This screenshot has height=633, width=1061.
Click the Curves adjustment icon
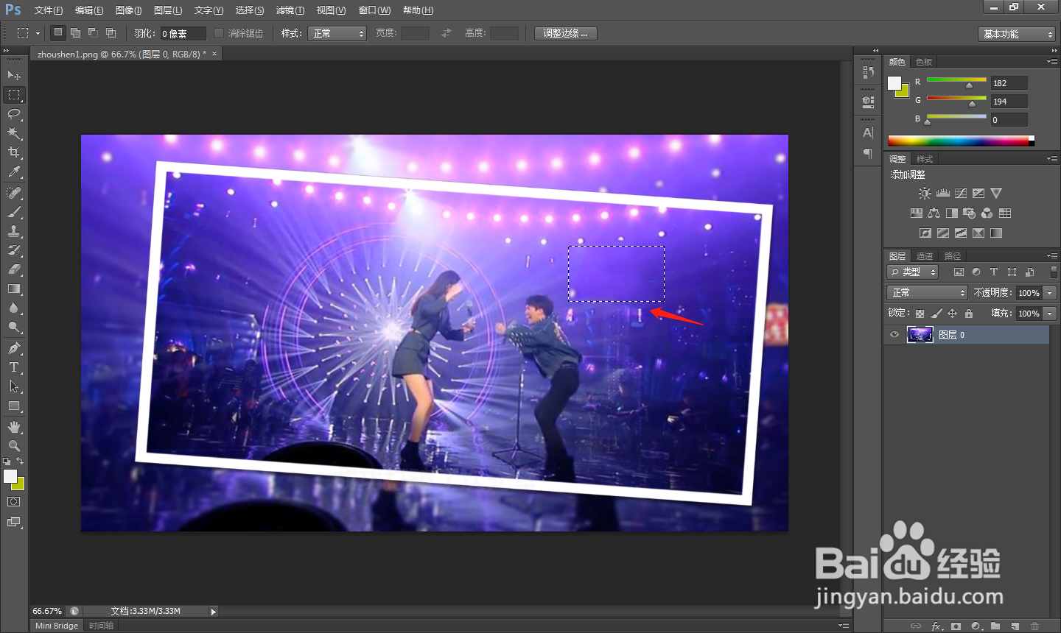[x=961, y=194]
